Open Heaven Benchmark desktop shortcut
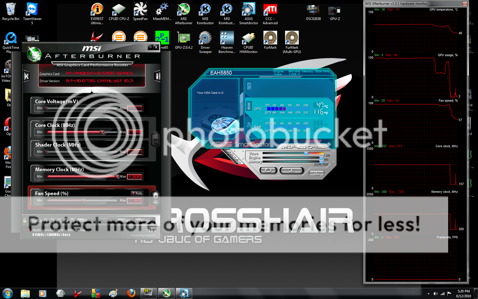The height and width of the screenshot is (299, 478). pos(227,42)
